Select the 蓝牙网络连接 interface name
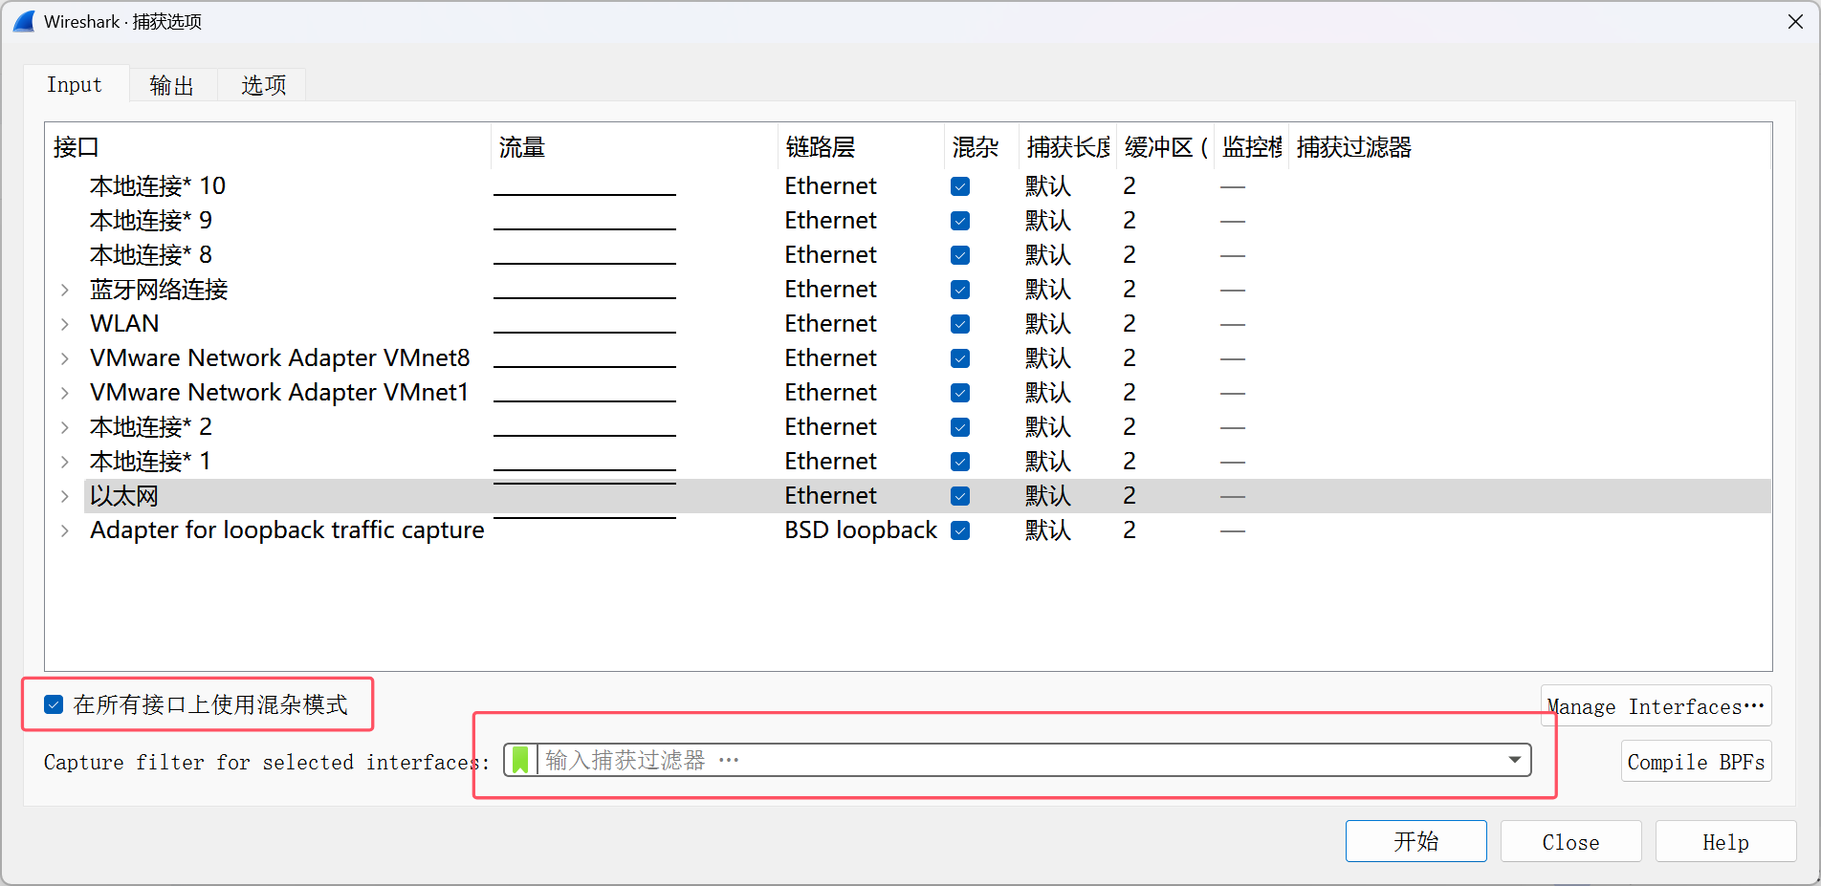The height and width of the screenshot is (886, 1821). click(159, 290)
